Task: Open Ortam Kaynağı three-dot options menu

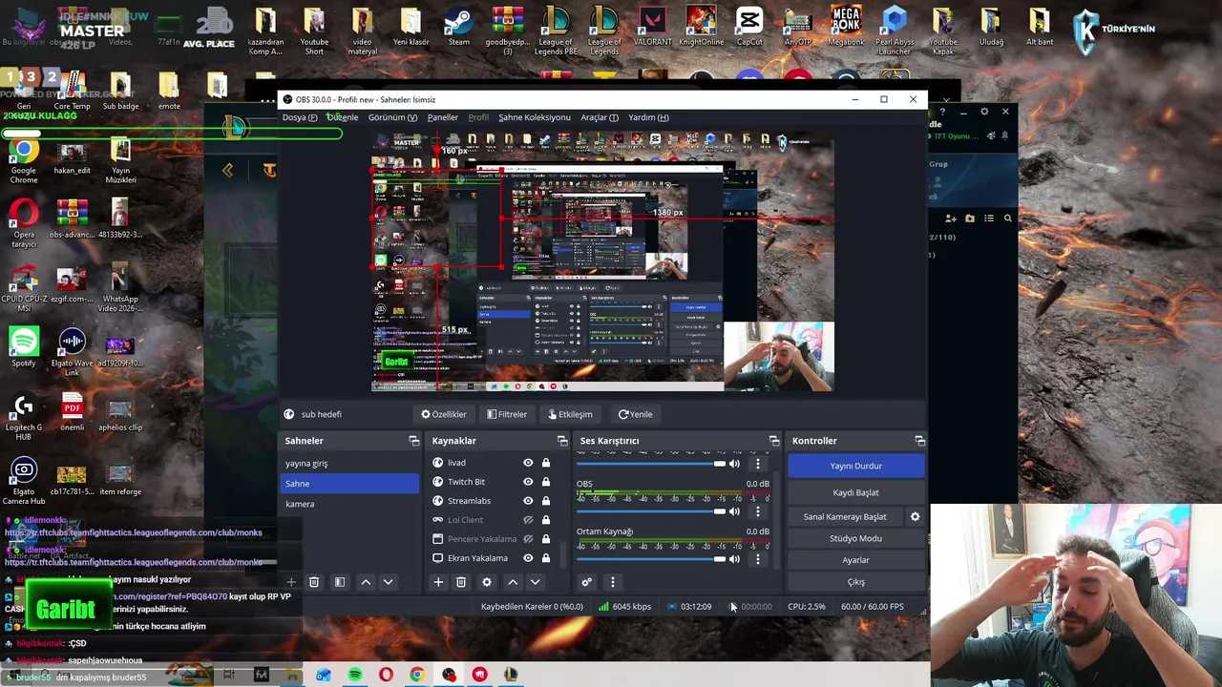Action: click(758, 559)
